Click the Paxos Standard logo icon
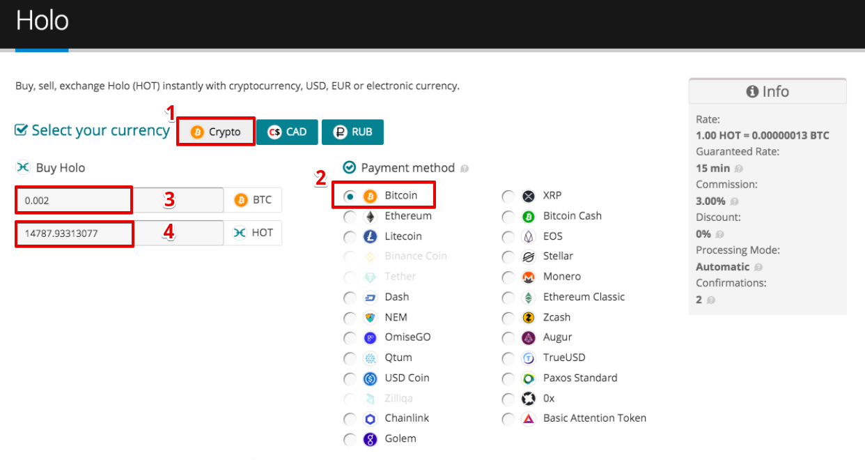This screenshot has width=865, height=460. [x=529, y=378]
